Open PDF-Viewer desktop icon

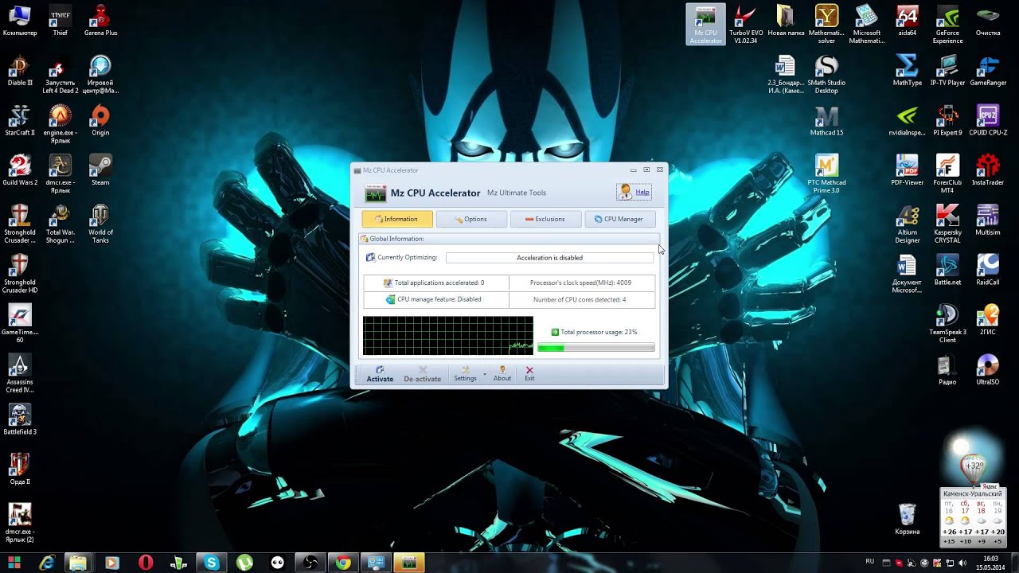pos(907,170)
